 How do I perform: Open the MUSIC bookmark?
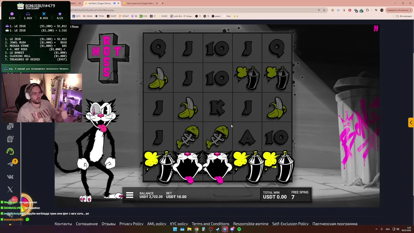coord(163,16)
